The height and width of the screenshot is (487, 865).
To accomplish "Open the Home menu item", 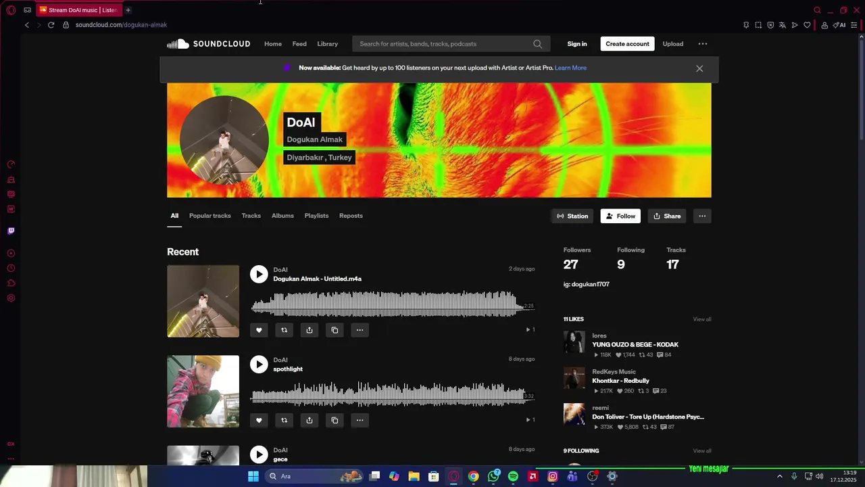I will [273, 44].
